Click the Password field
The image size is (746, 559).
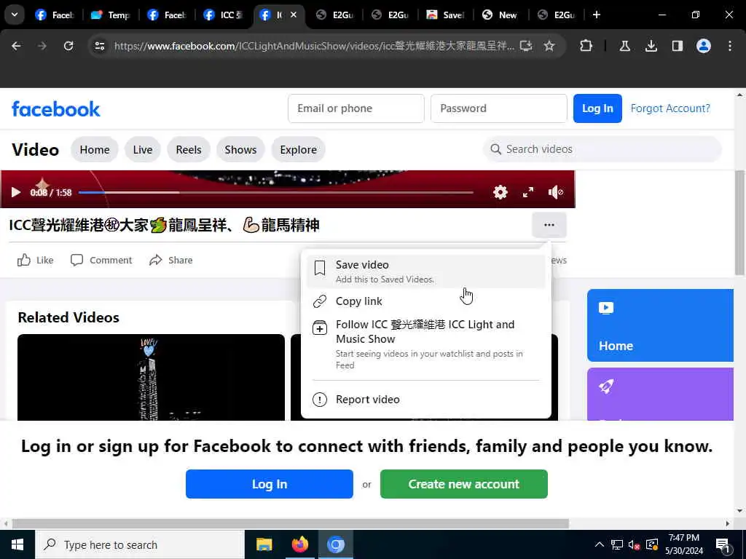[x=498, y=108]
